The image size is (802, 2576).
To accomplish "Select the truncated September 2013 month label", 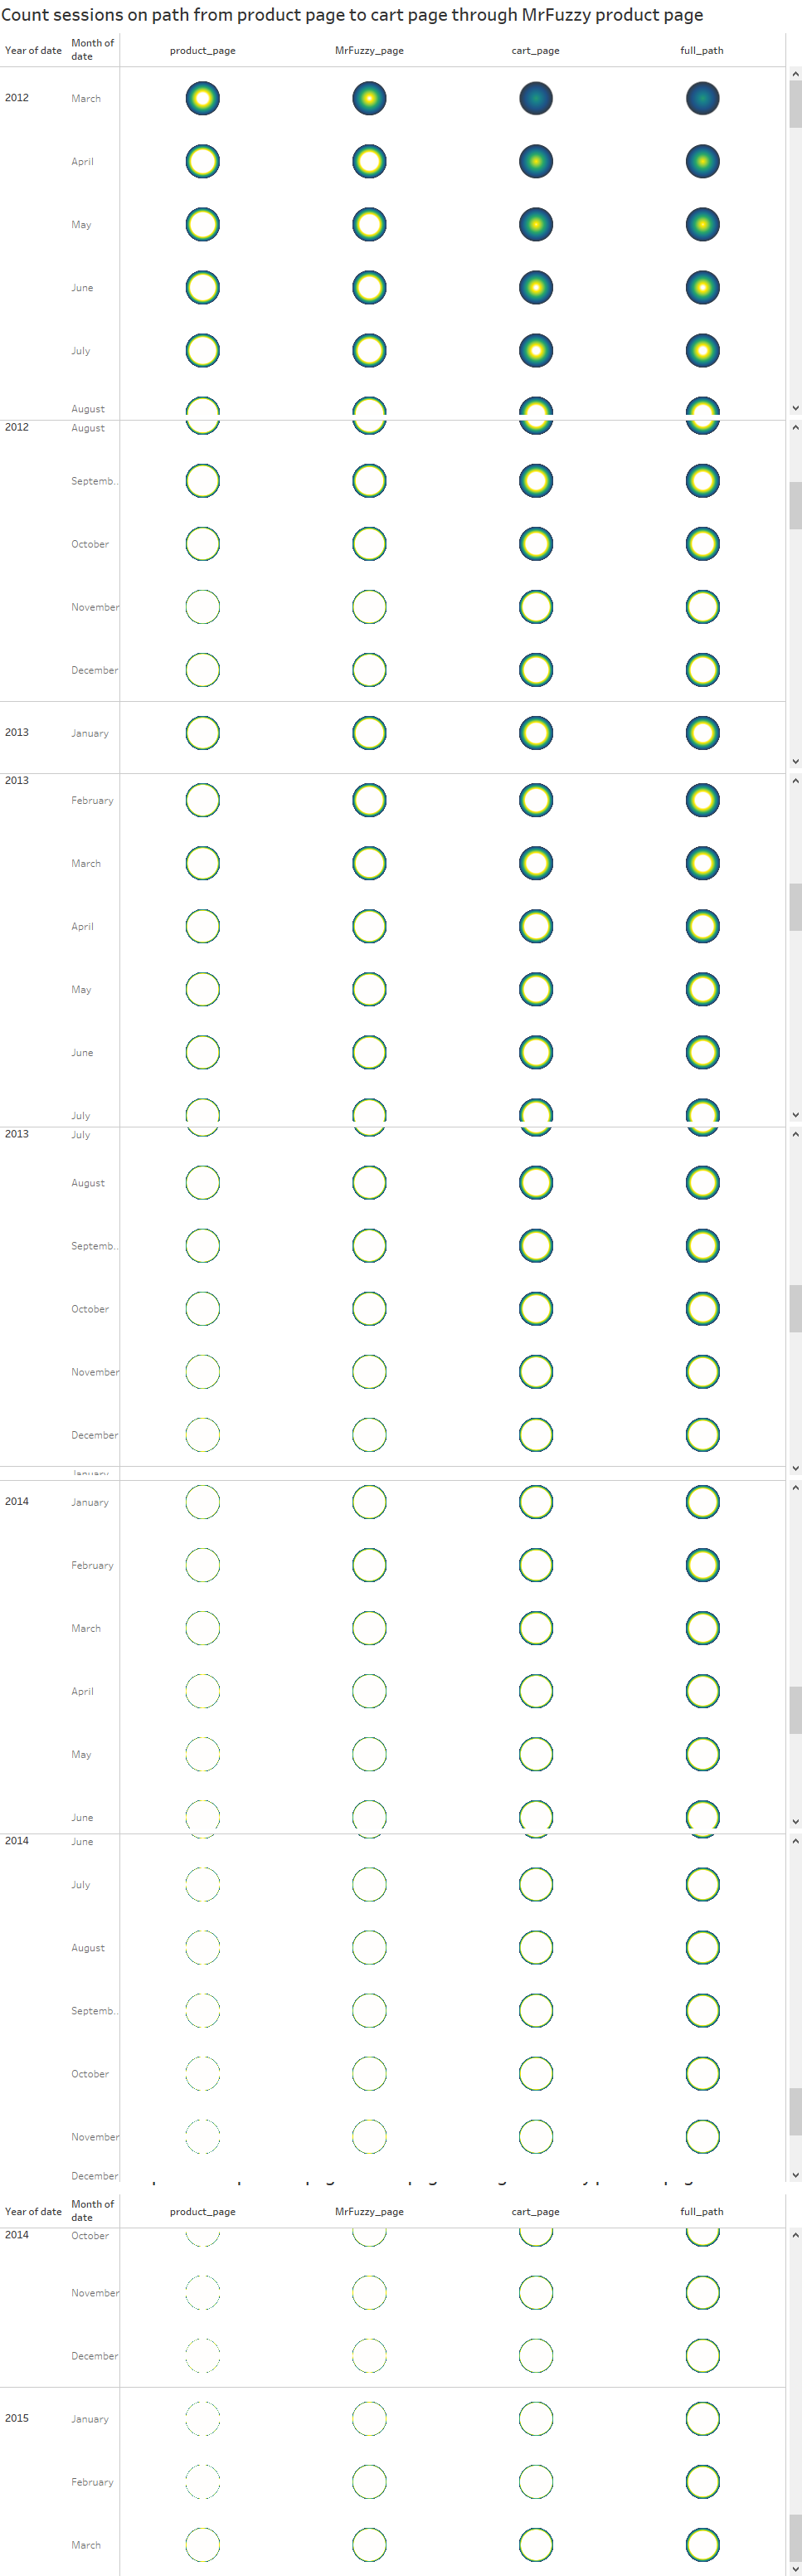I will pos(95,1246).
